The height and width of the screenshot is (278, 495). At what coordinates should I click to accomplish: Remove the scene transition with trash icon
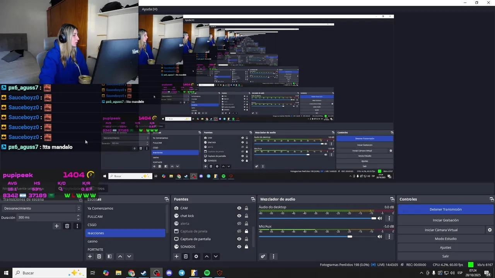tap(67, 226)
